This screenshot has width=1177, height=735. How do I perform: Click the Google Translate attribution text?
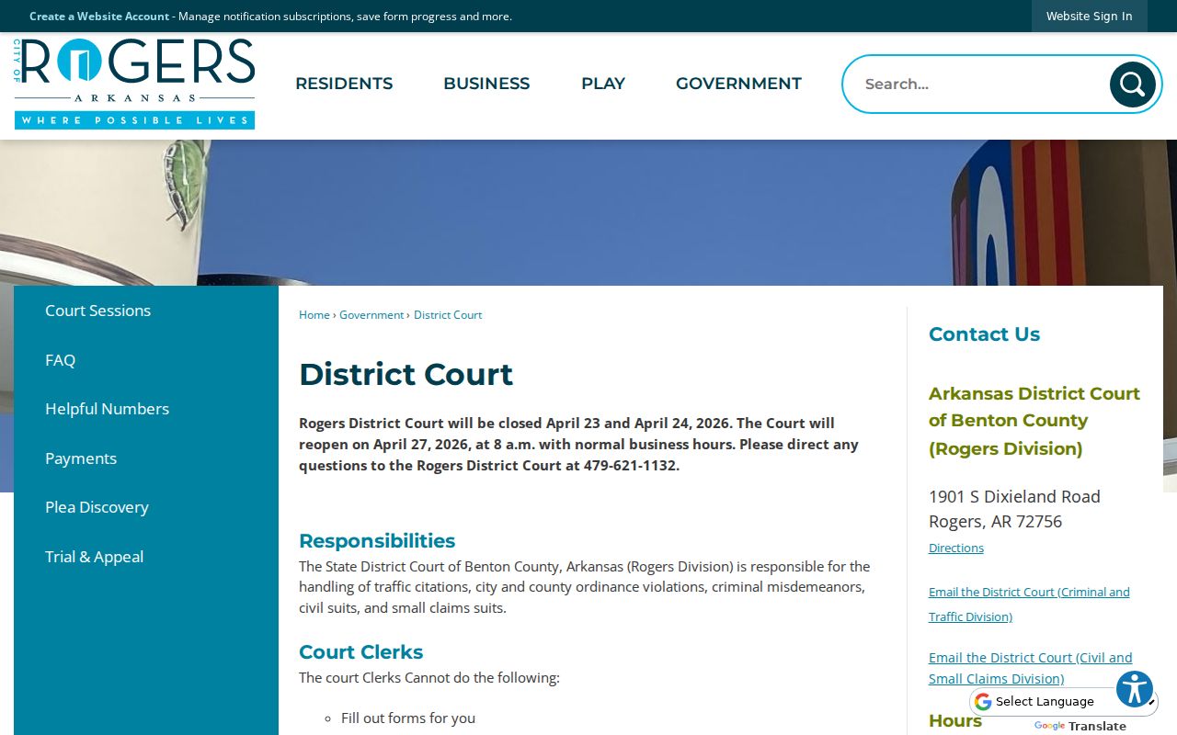coord(1080,726)
